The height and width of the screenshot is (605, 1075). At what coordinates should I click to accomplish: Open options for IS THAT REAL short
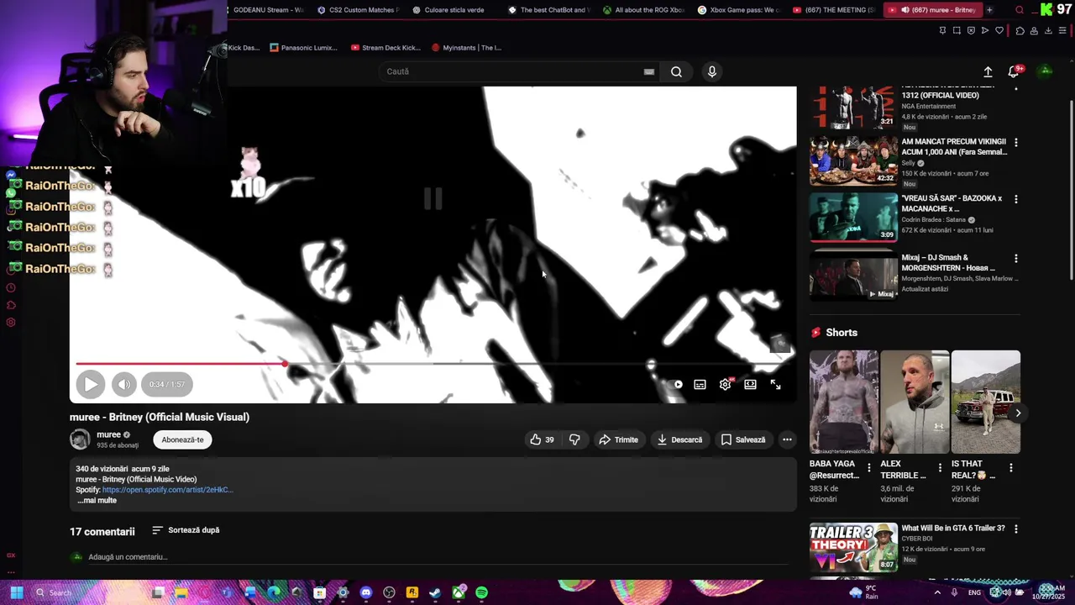1011,467
